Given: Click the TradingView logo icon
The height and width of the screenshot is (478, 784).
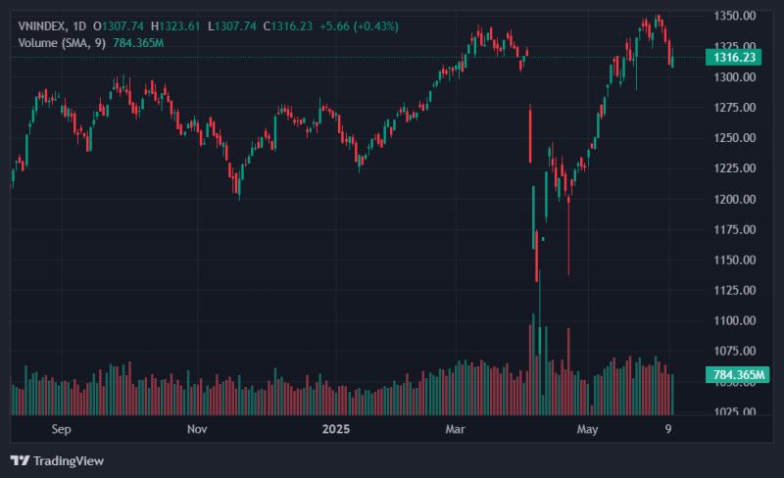Looking at the screenshot, I should [20, 460].
